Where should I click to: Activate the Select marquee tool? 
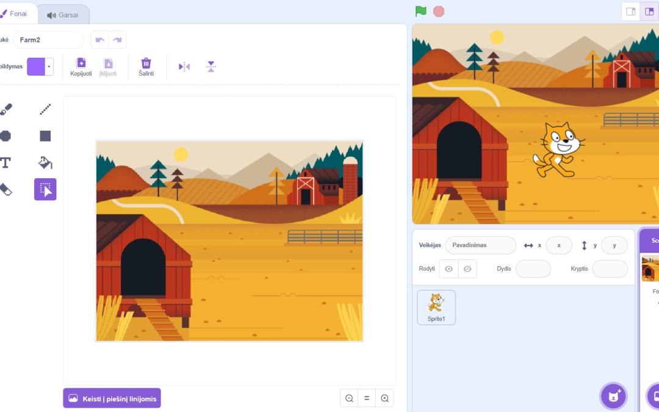click(x=45, y=190)
